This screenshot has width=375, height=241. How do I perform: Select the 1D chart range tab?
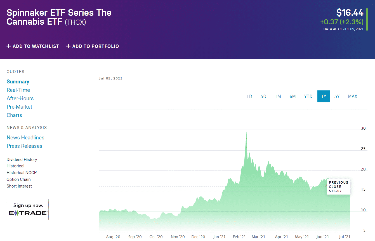(249, 96)
